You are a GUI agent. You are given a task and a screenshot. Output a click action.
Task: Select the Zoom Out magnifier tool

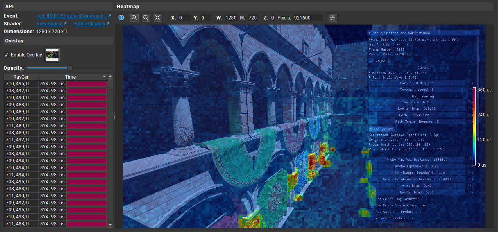tap(146, 18)
